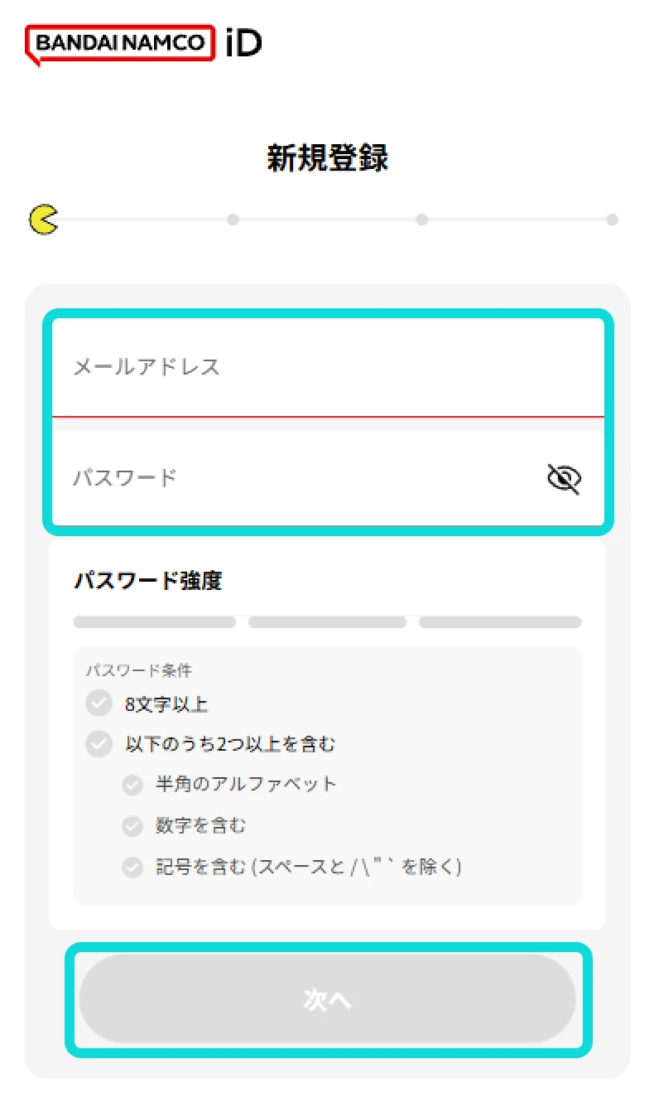
Task: Click the パスワード条件 conditions panel
Action: (327, 775)
